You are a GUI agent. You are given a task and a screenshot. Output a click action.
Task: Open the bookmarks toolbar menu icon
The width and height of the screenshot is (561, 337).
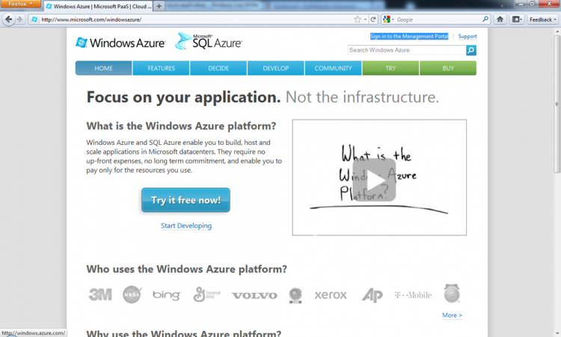pos(517,19)
